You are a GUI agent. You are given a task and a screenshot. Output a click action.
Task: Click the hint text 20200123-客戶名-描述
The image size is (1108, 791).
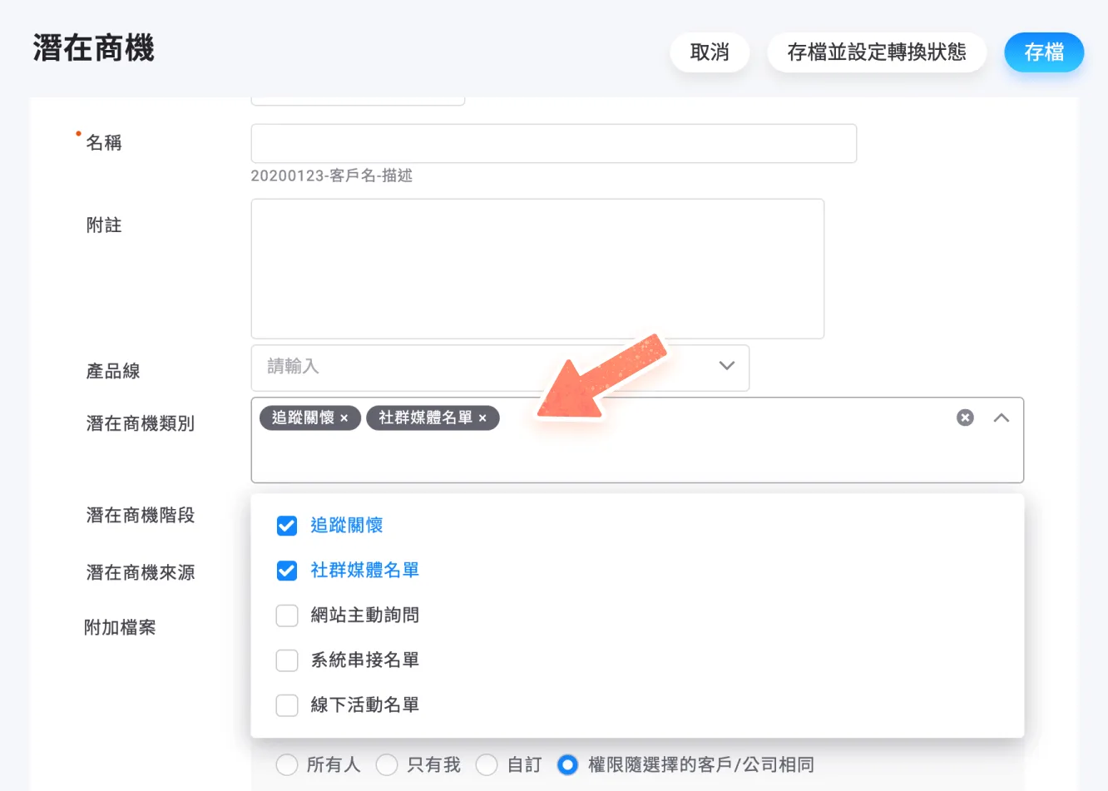tap(332, 176)
